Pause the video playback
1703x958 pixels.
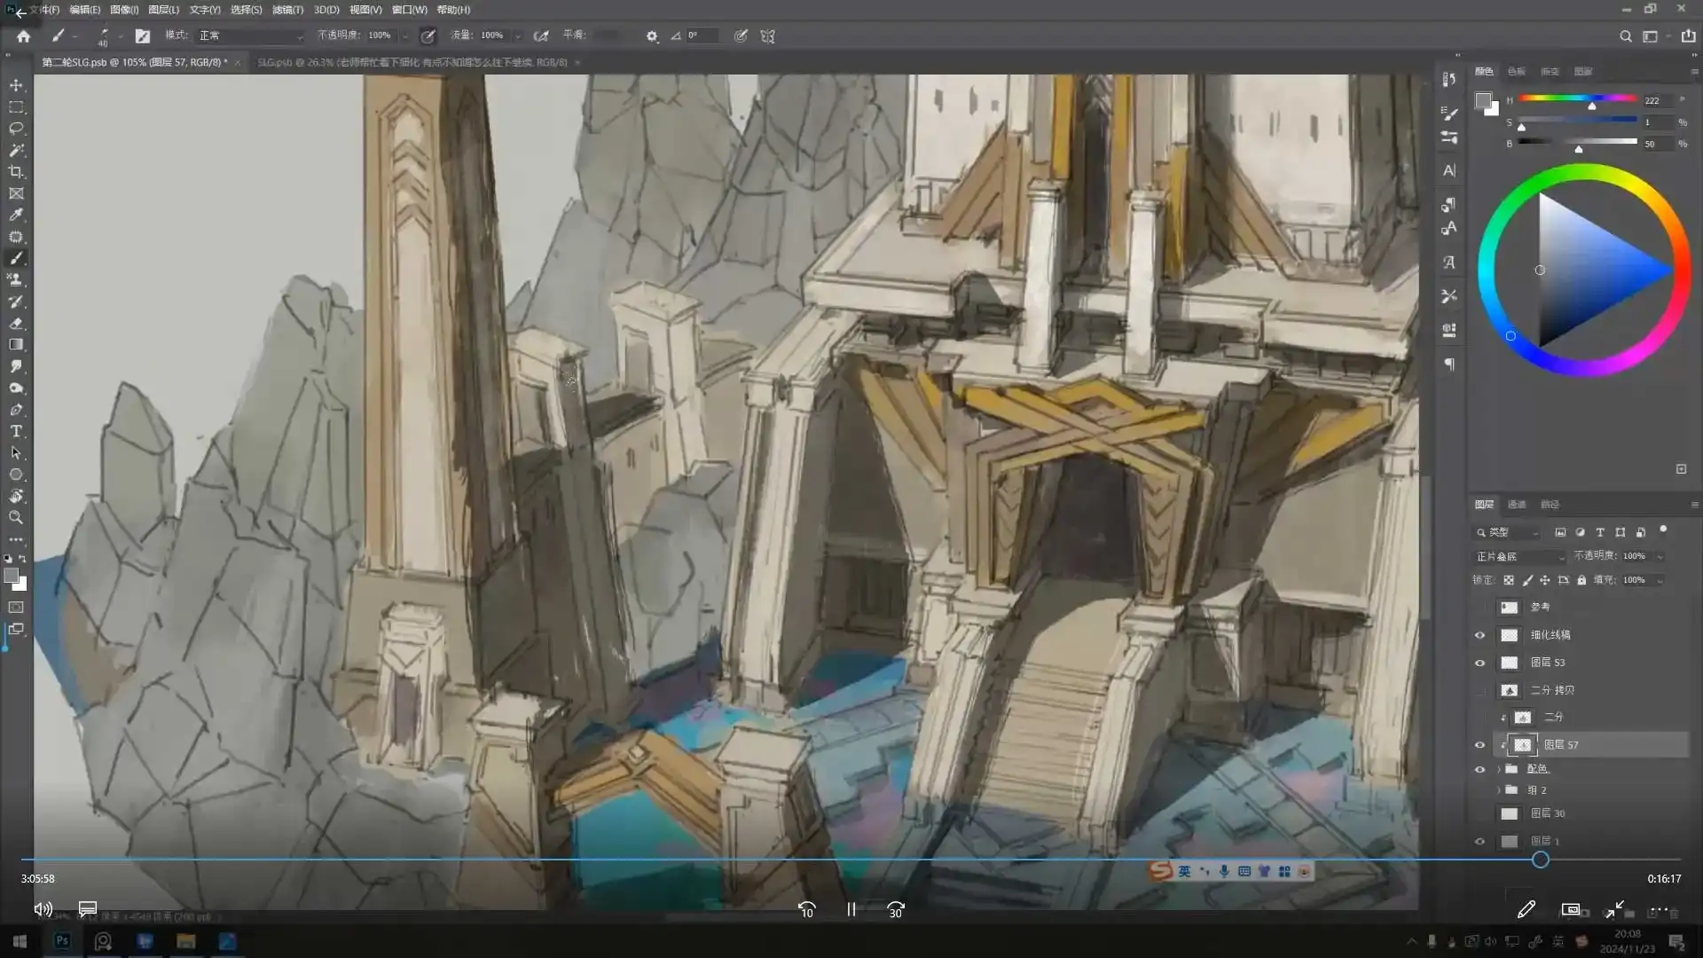(x=851, y=909)
